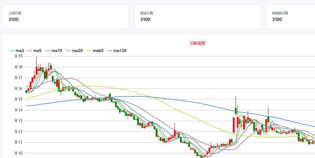Screen dimensions: 315x158
Task: Click the 日K线图 chart title
Action: pos(198,43)
